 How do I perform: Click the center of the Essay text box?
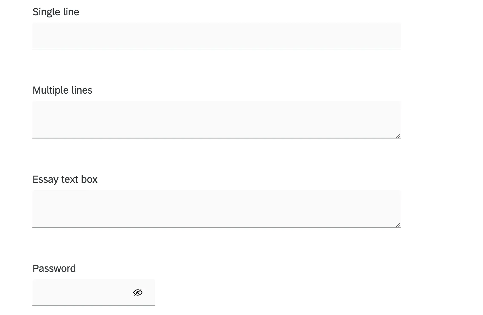coord(216,209)
